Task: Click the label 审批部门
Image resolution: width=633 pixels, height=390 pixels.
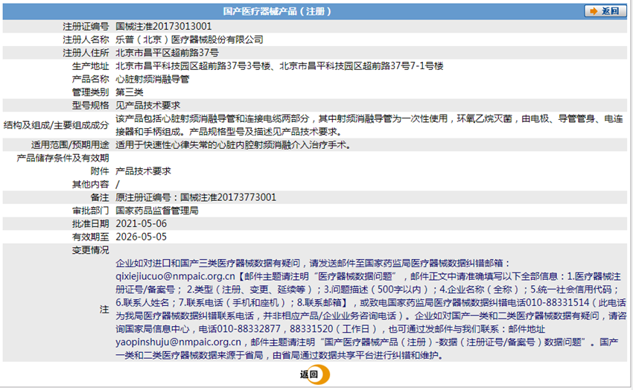Action: point(90,211)
